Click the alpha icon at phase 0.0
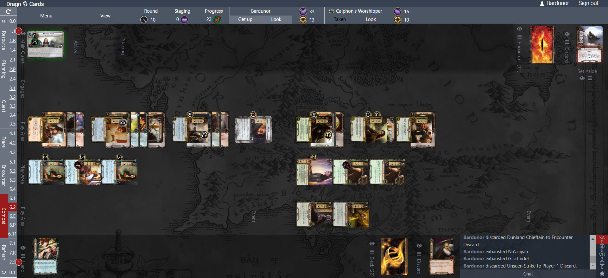The image size is (608, 278). [x=3, y=21]
